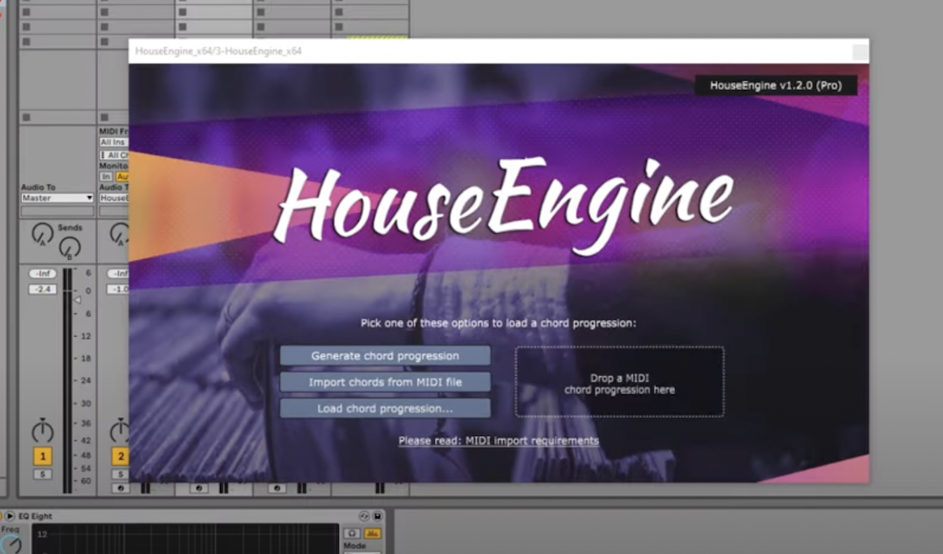The image size is (943, 554).
Task: Toggle the EQ Eight spectrum analyzer icon
Action: [373, 532]
